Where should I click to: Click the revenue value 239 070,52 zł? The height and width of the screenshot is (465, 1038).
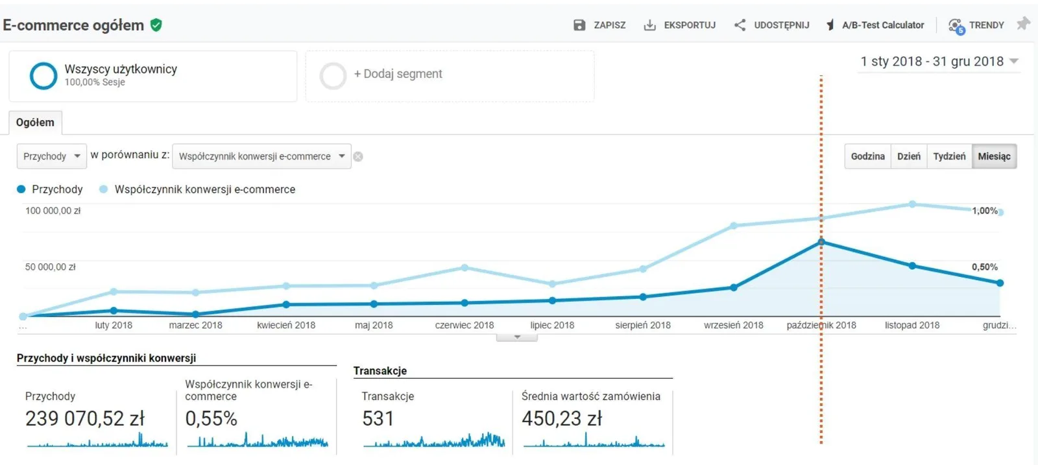point(85,419)
